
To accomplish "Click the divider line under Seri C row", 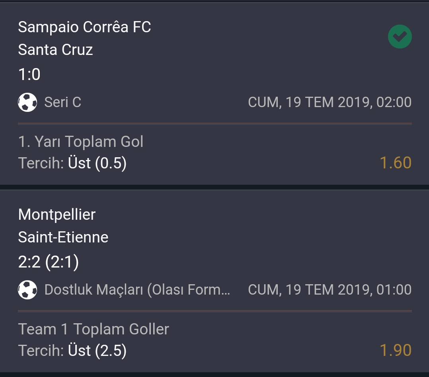I will 215,124.
